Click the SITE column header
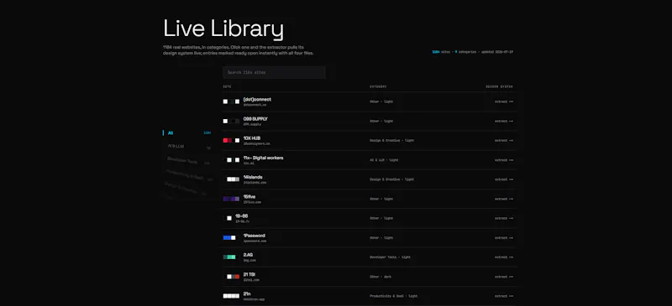The image size is (672, 306). click(x=227, y=87)
